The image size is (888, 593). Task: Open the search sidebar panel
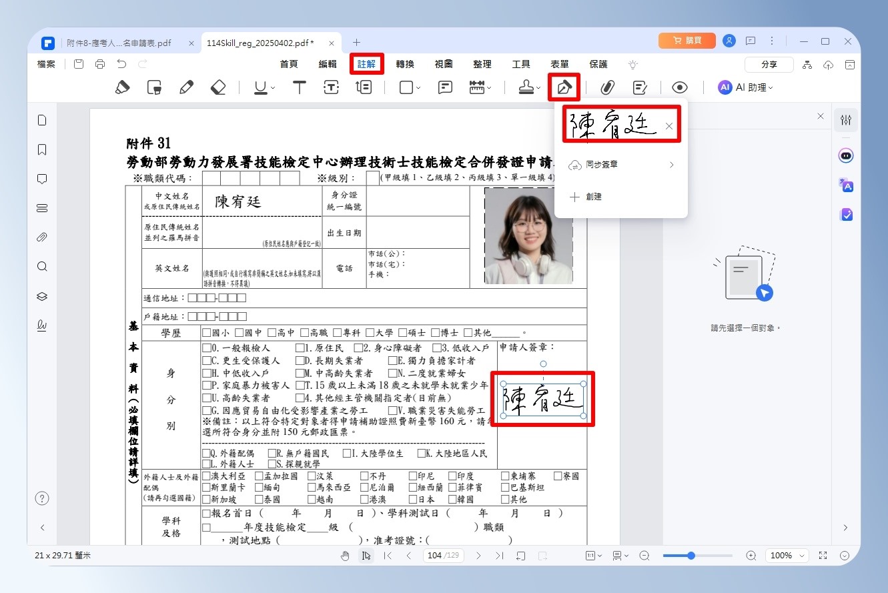tap(42, 267)
